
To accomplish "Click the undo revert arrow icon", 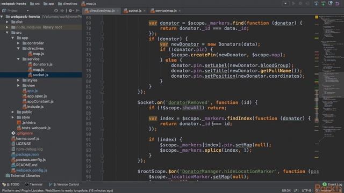I will tap(337, 4).
